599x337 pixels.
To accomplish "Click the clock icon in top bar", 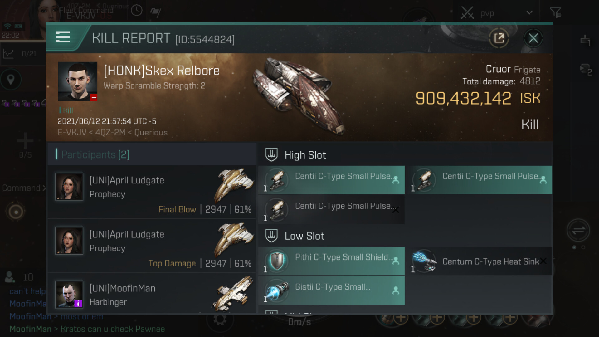I will (x=136, y=11).
